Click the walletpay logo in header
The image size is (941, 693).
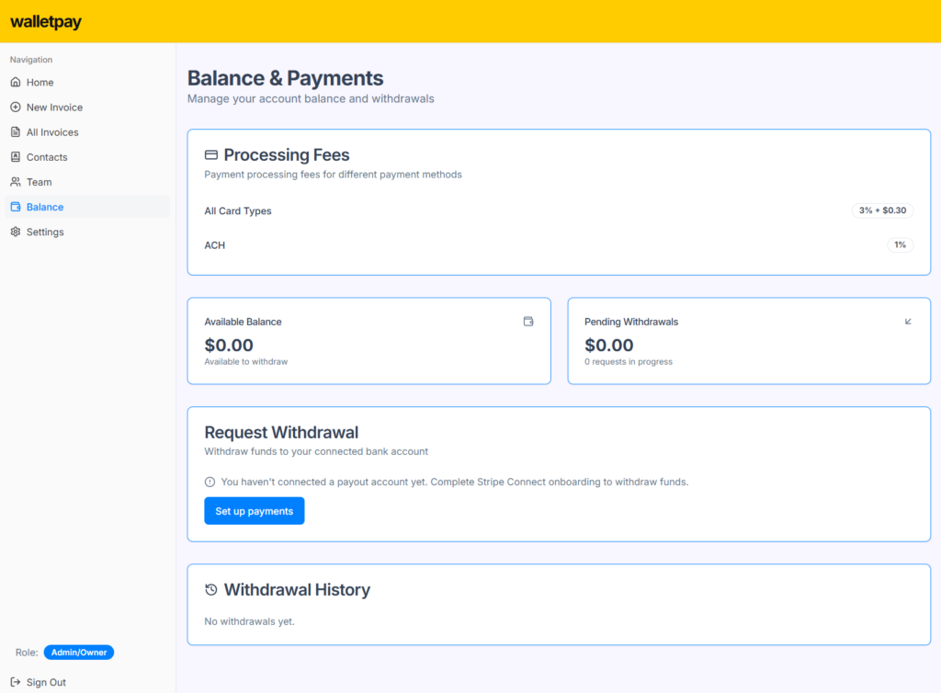[46, 22]
